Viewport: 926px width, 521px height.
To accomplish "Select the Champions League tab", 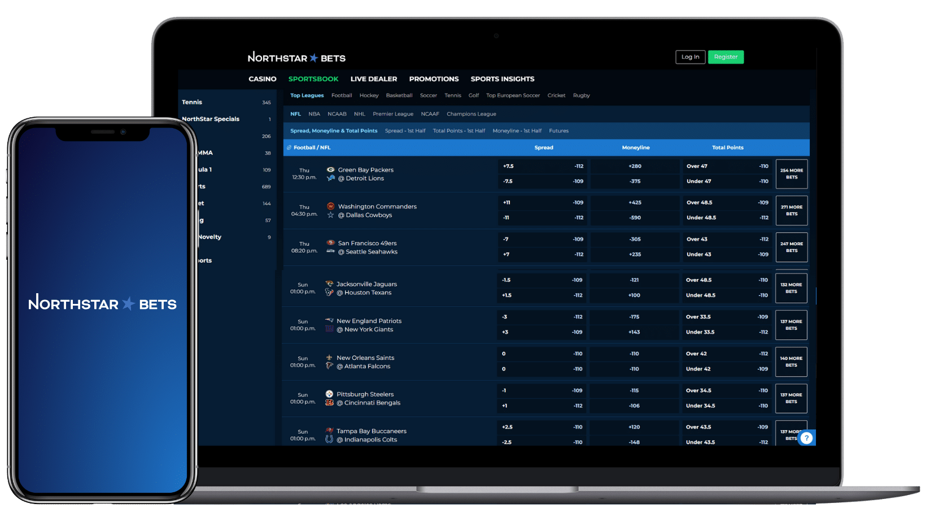I will pyautogui.click(x=471, y=114).
